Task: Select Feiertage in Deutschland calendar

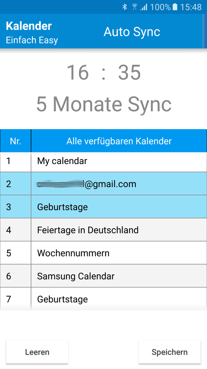Action: pyautogui.click(x=103, y=230)
